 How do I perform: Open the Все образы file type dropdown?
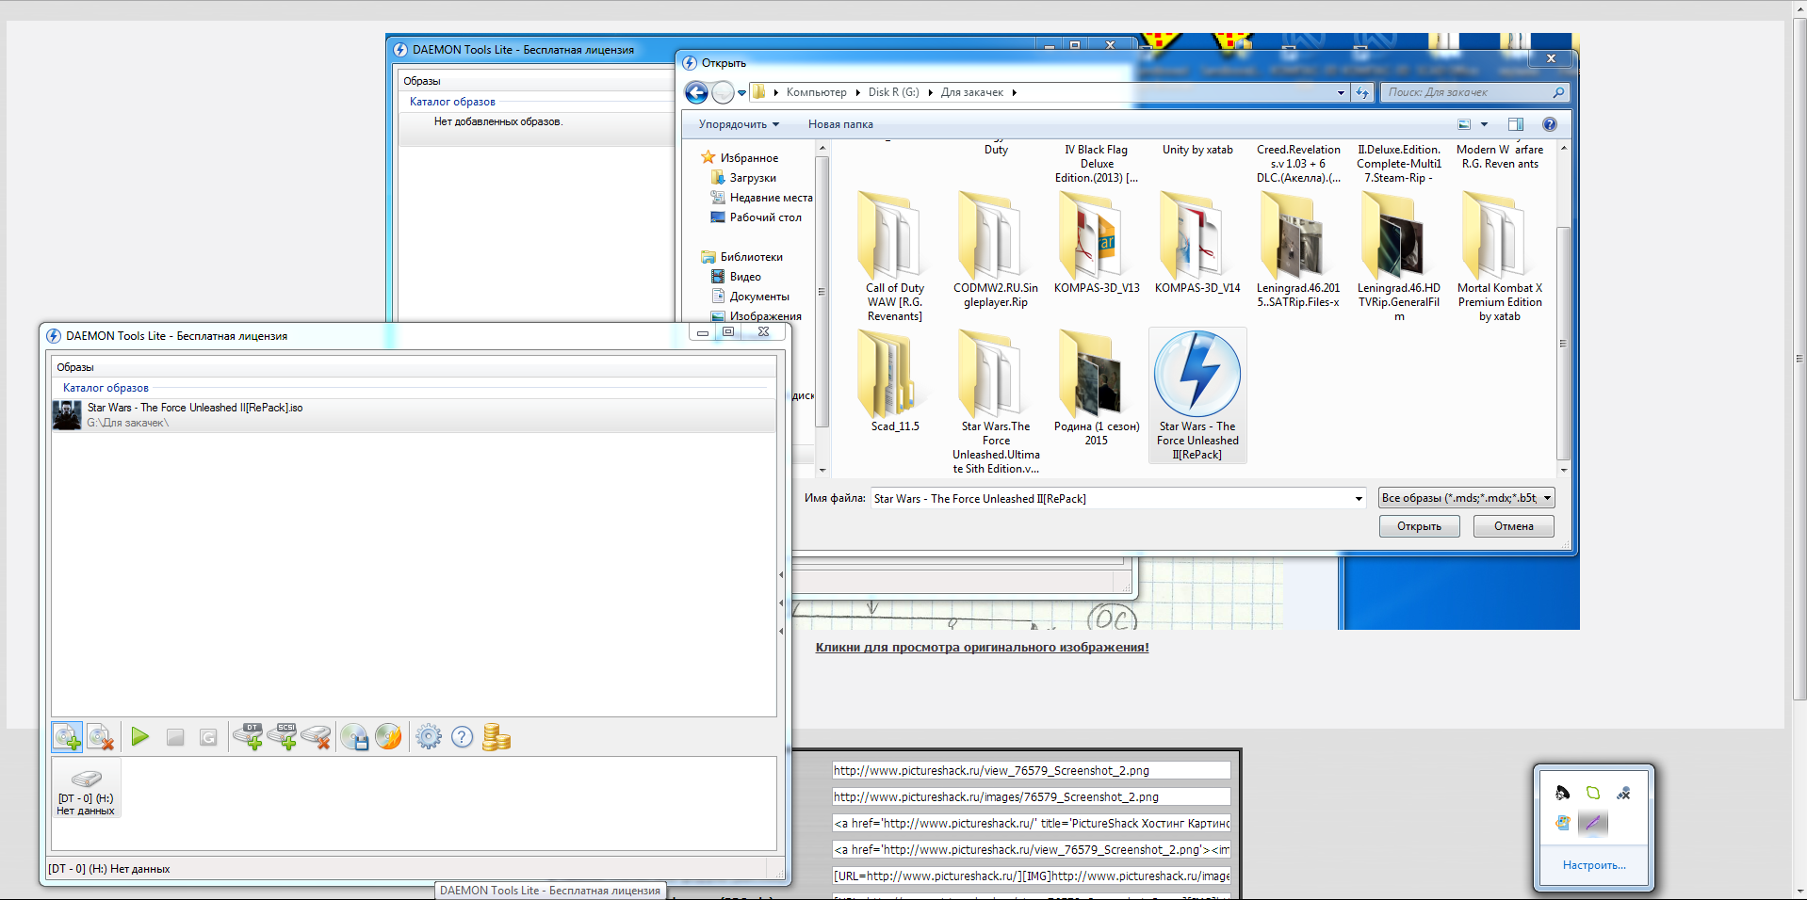click(x=1466, y=498)
